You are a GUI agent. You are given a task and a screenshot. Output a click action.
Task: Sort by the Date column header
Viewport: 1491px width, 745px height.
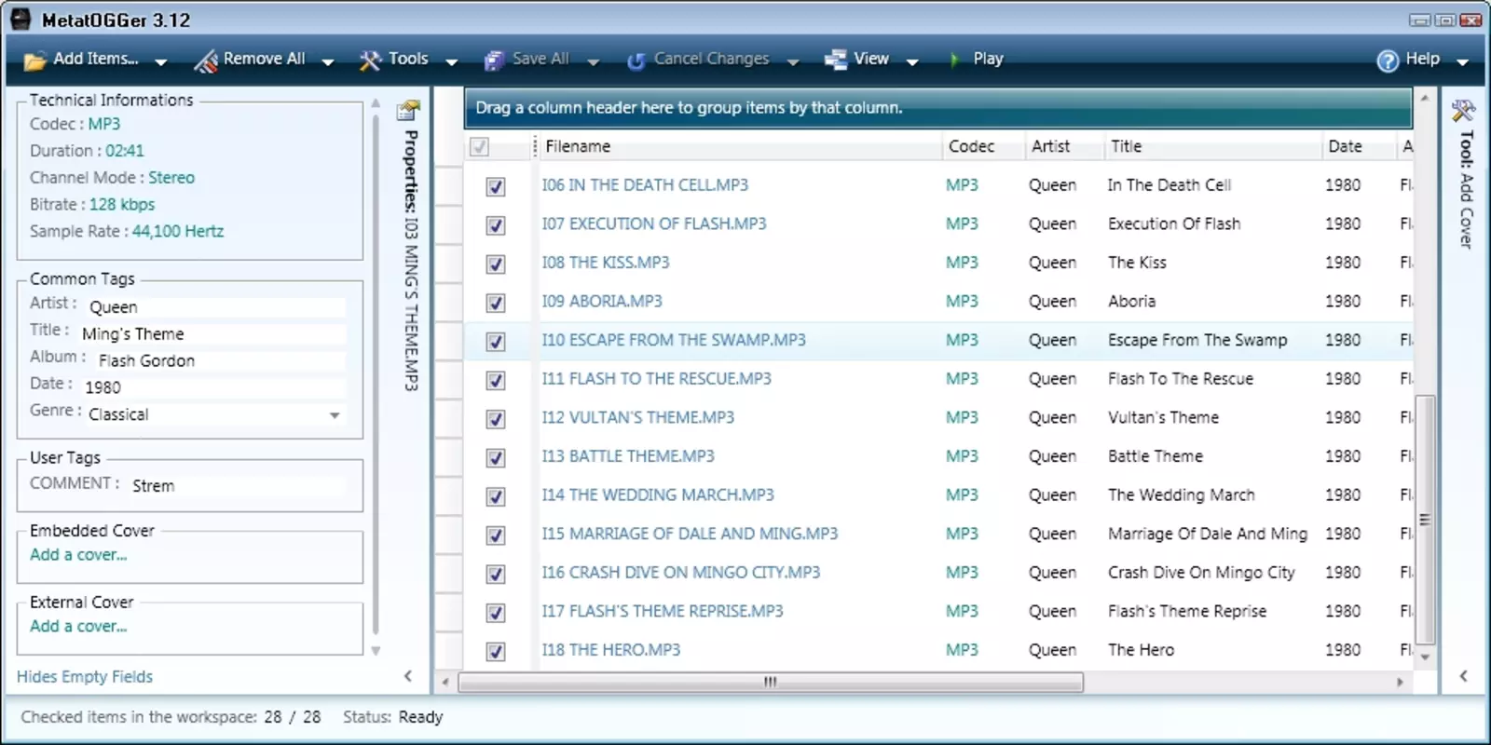click(x=1358, y=146)
